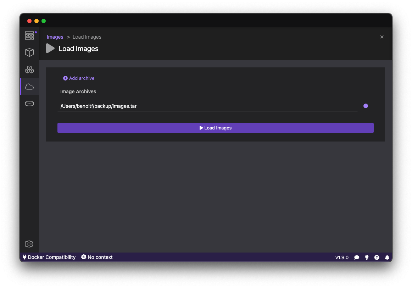Click the v1.9.0 version label
This screenshot has width=412, height=288.
(342, 257)
